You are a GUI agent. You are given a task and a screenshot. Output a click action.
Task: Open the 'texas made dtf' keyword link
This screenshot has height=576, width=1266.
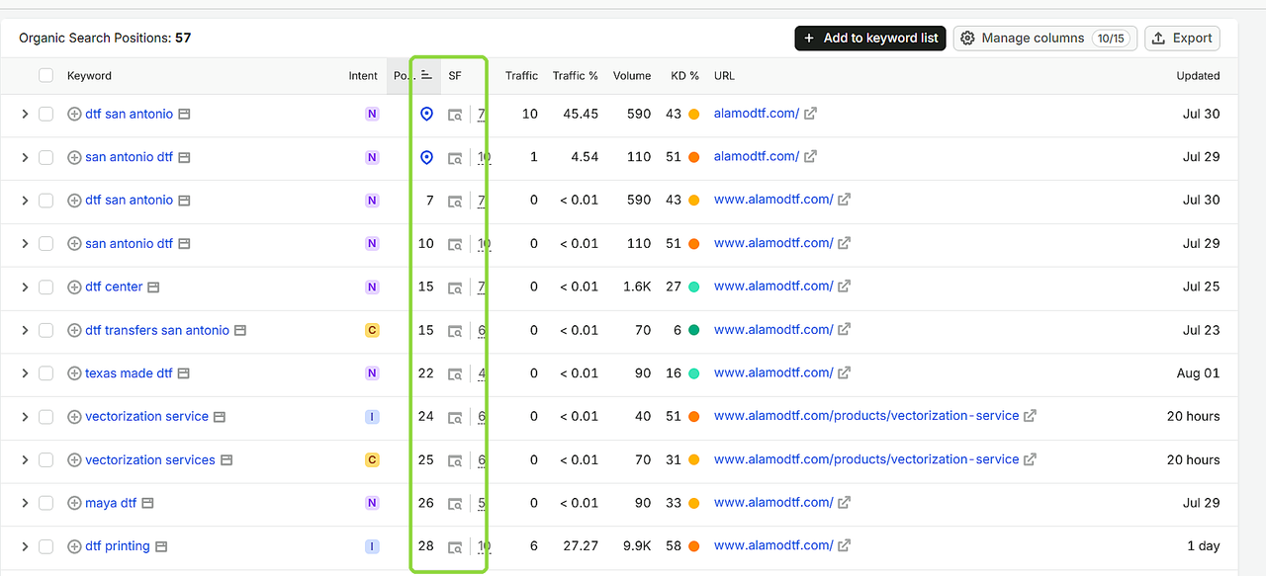click(129, 373)
